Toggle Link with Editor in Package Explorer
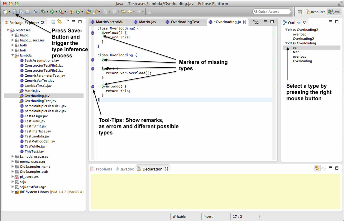The width and height of the screenshot is (344, 221). tap(60, 22)
